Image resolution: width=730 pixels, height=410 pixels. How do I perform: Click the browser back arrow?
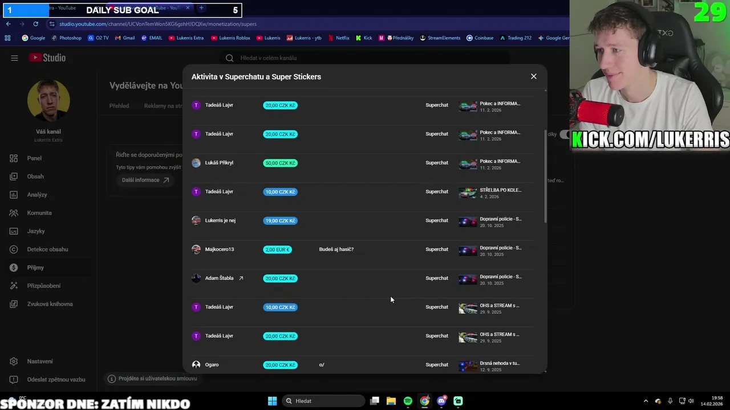(9, 24)
